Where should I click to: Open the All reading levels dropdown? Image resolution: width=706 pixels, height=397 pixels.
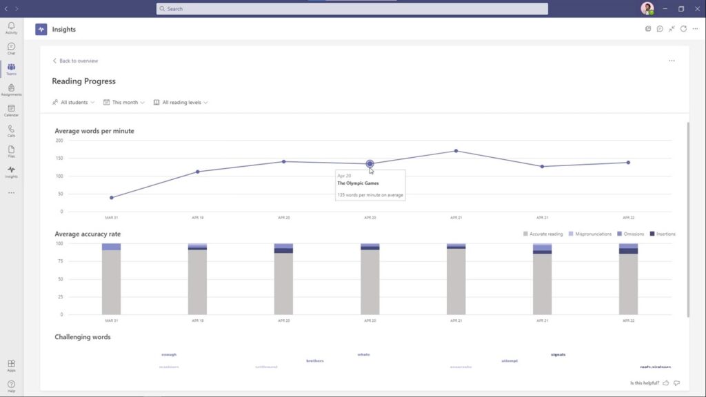click(181, 102)
